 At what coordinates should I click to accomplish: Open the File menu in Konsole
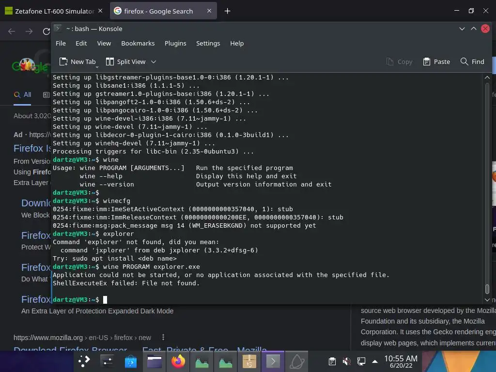[x=61, y=43]
